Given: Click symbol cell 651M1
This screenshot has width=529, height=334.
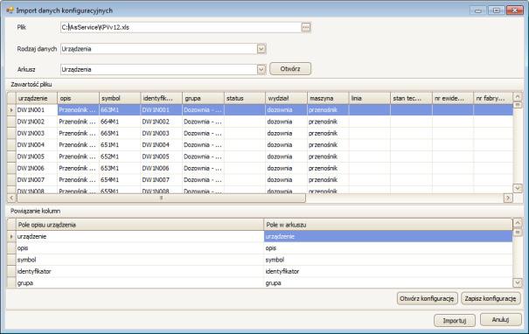Looking at the screenshot, I should click(x=120, y=145).
